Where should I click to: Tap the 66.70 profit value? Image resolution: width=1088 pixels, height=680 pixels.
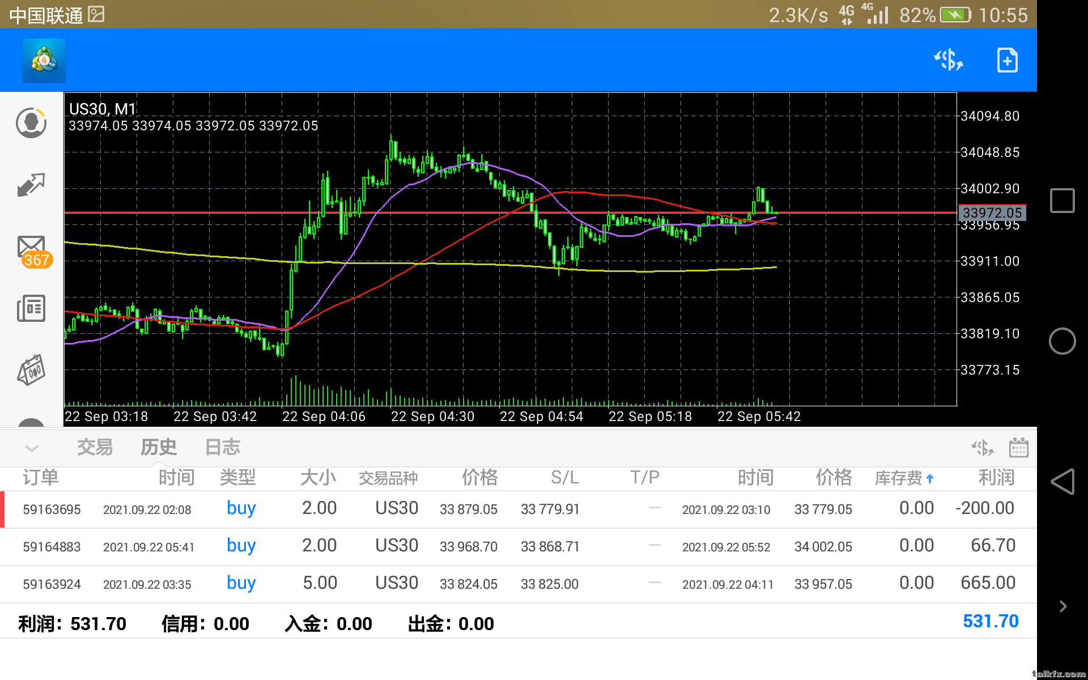coord(993,546)
